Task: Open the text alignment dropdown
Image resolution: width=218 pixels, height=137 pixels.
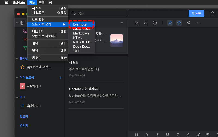Action: click(x=208, y=135)
